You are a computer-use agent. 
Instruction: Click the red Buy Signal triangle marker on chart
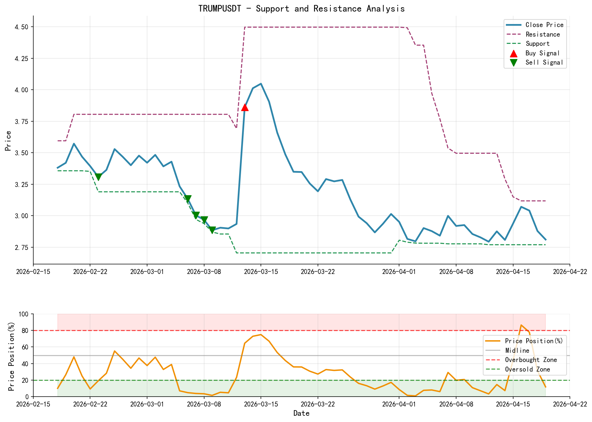pos(244,107)
